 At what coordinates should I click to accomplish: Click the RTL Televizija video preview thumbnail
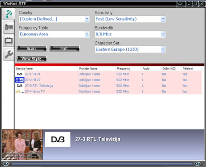pos(22,145)
